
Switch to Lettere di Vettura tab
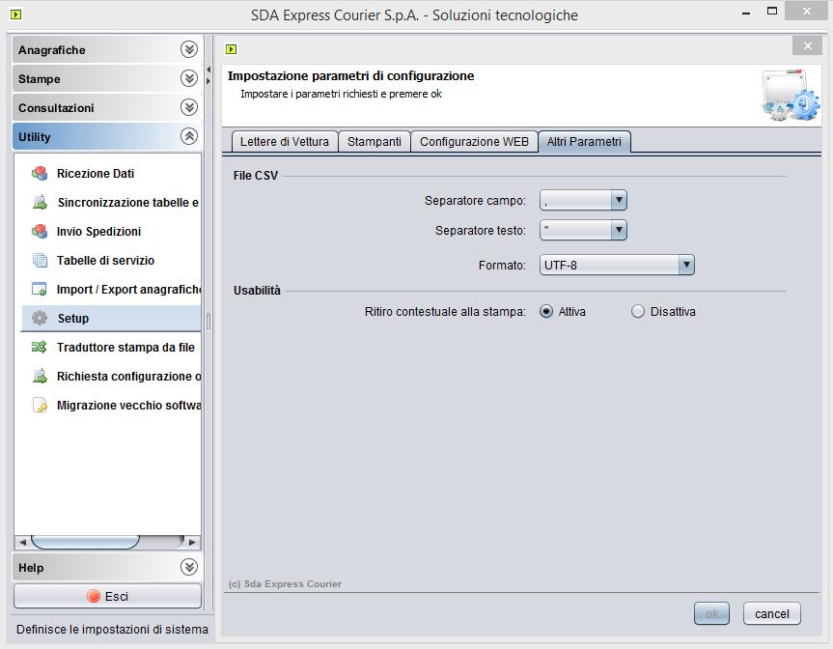coord(285,142)
